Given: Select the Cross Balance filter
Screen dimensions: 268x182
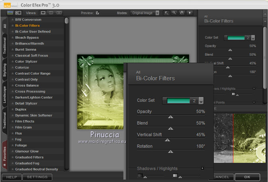Looking at the screenshot, I should pyautogui.click(x=27, y=85).
